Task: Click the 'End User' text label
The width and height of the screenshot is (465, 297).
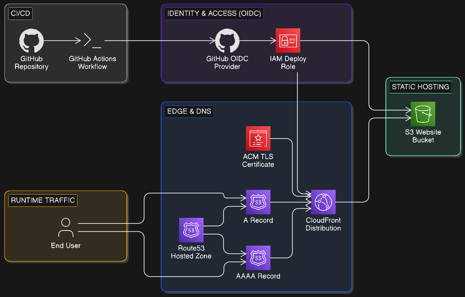Action: tap(66, 246)
